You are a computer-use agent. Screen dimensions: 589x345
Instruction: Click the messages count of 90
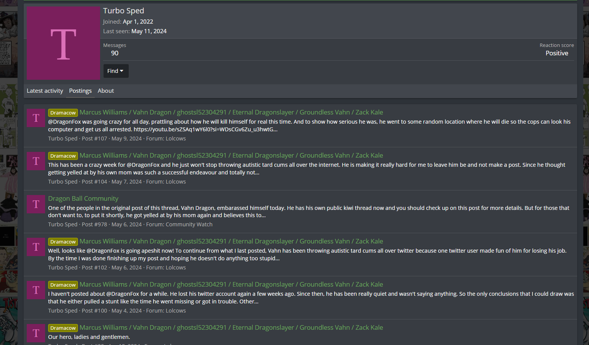coord(115,53)
